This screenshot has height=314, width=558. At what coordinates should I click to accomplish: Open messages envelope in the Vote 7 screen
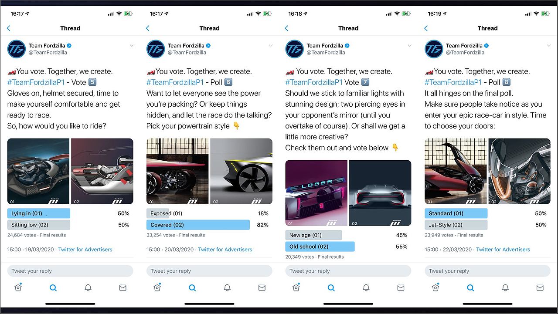tap(401, 288)
